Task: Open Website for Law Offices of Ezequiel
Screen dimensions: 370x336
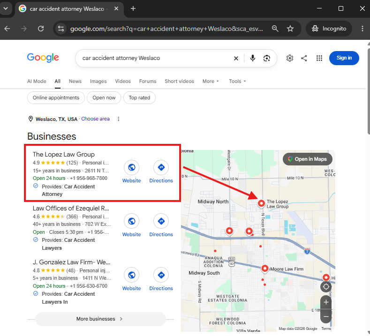Action: click(x=131, y=225)
